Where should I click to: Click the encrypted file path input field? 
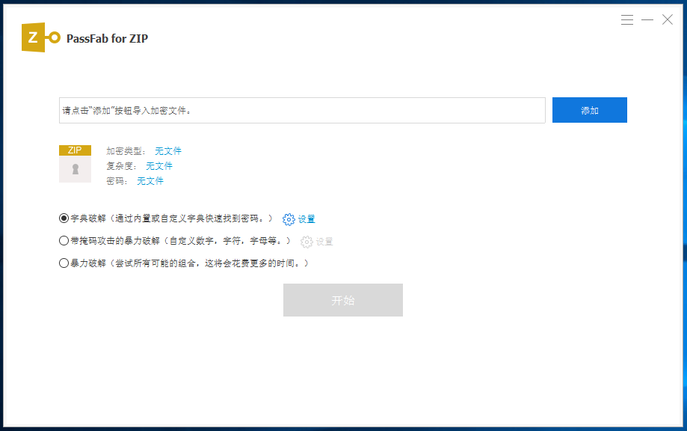[x=302, y=111]
